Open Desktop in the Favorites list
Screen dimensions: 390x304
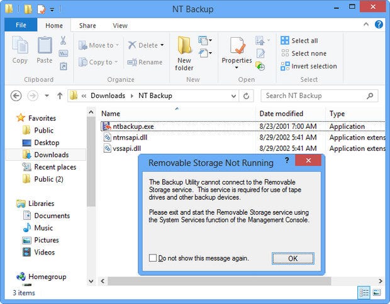coord(41,143)
